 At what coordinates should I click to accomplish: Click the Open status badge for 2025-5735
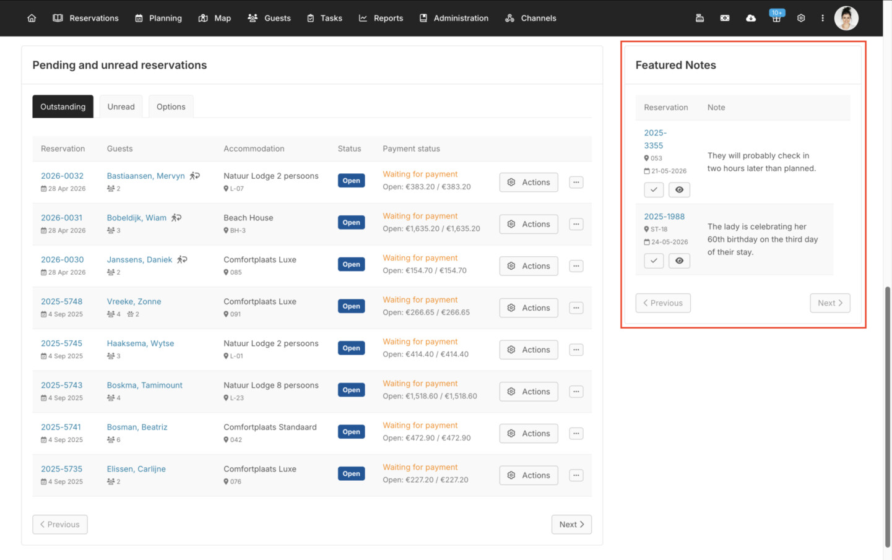[351, 474]
